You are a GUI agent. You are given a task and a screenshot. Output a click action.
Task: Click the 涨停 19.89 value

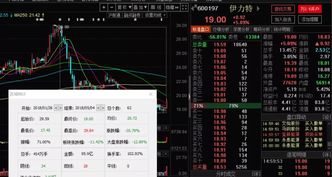click(x=290, y=76)
